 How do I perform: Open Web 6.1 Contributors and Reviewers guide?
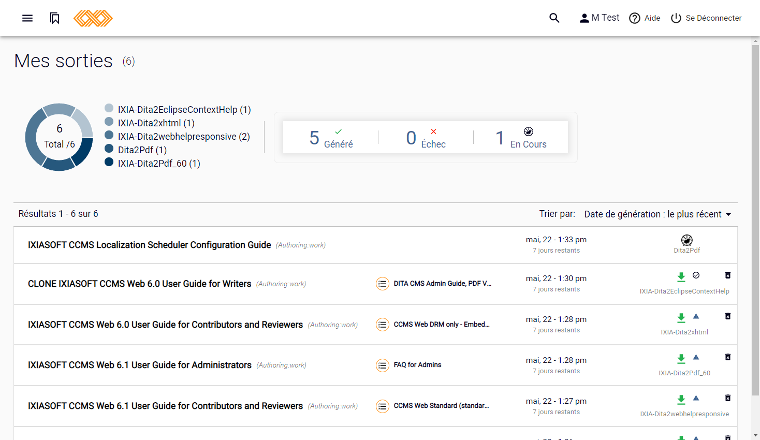(x=165, y=406)
